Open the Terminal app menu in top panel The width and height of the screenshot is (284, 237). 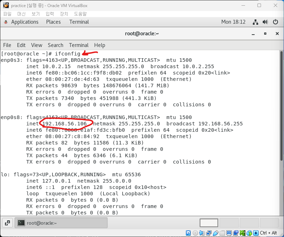click(x=79, y=22)
